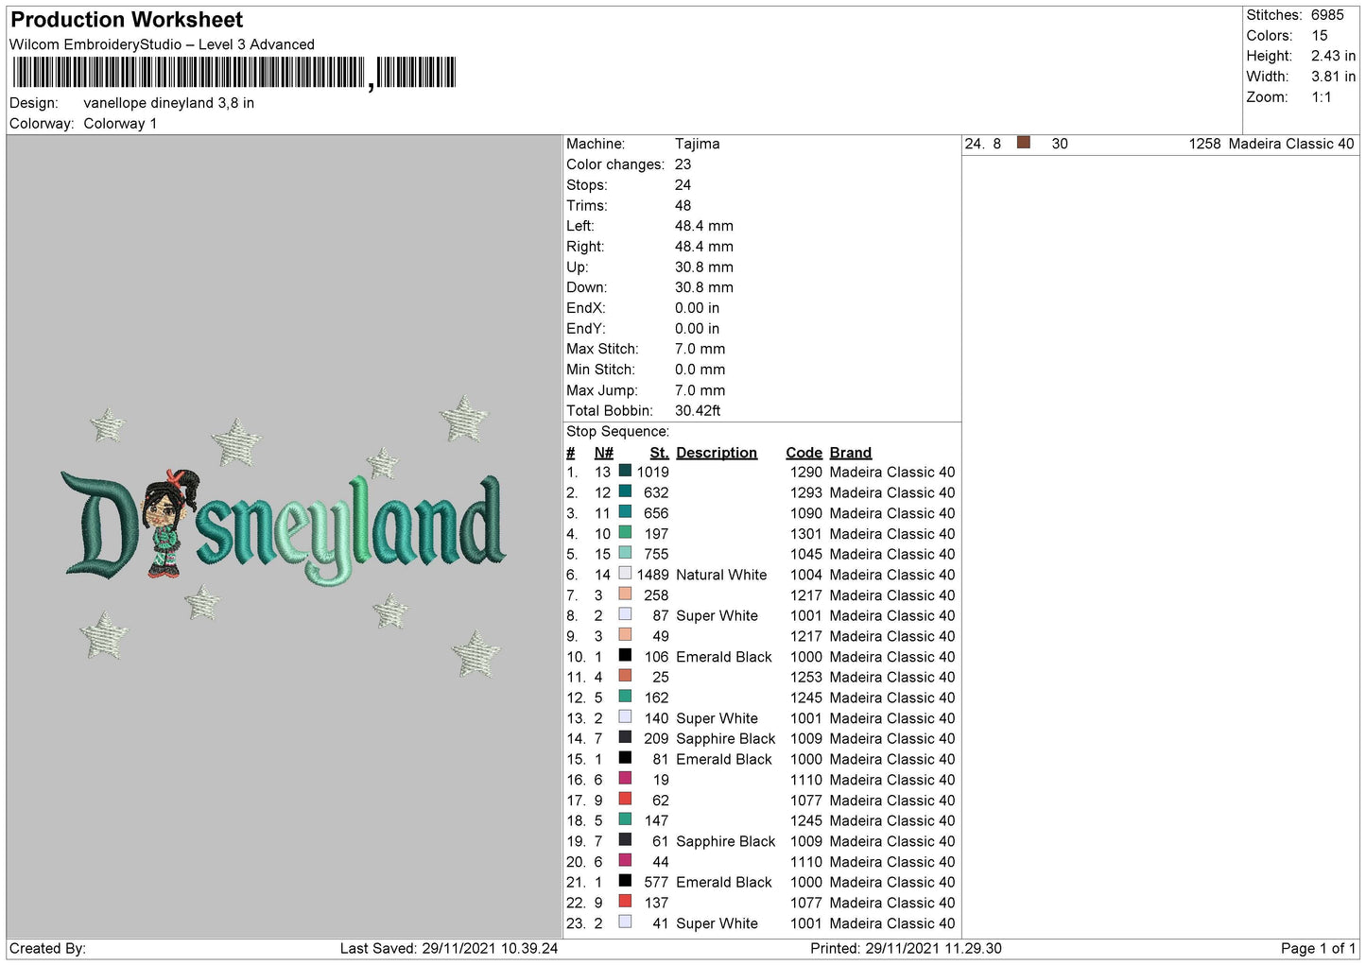Click the 'Last Saved: 29/11/2021 10.39.24' footer text
This screenshot has width=1366, height=965.
(x=449, y=948)
